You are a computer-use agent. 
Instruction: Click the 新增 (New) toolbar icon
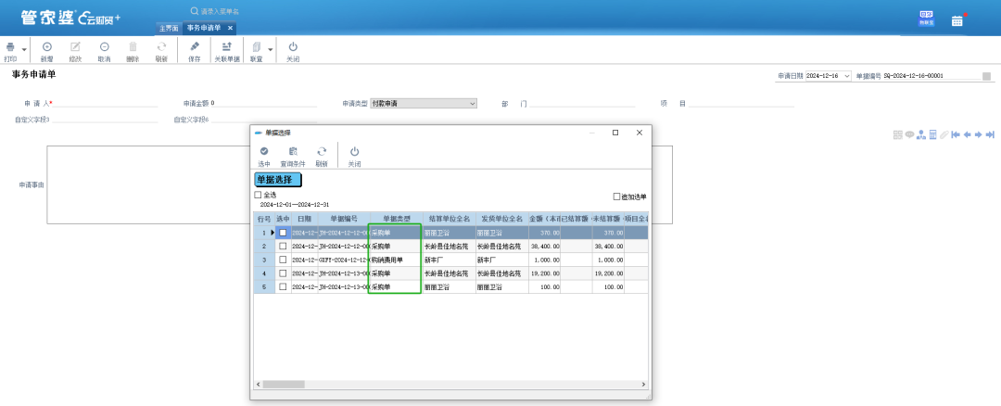coord(46,50)
